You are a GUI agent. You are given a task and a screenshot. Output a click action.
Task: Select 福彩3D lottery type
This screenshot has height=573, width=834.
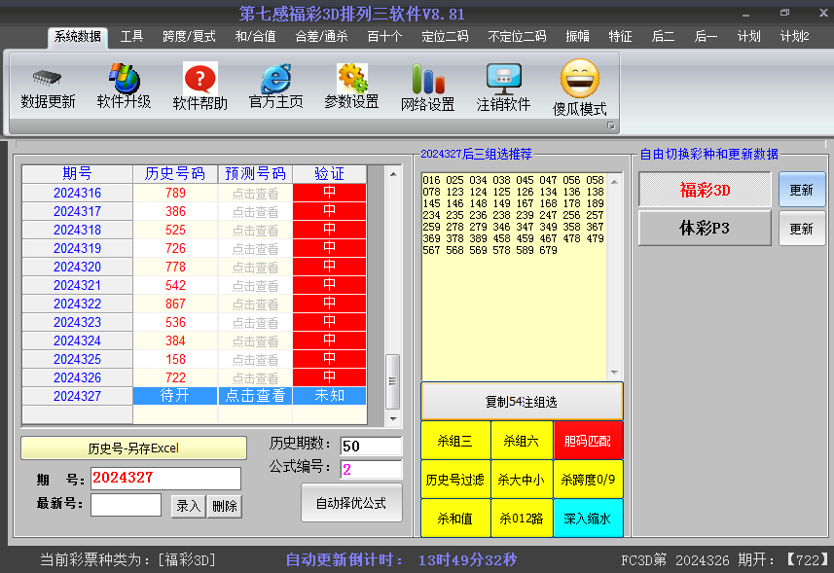click(705, 190)
